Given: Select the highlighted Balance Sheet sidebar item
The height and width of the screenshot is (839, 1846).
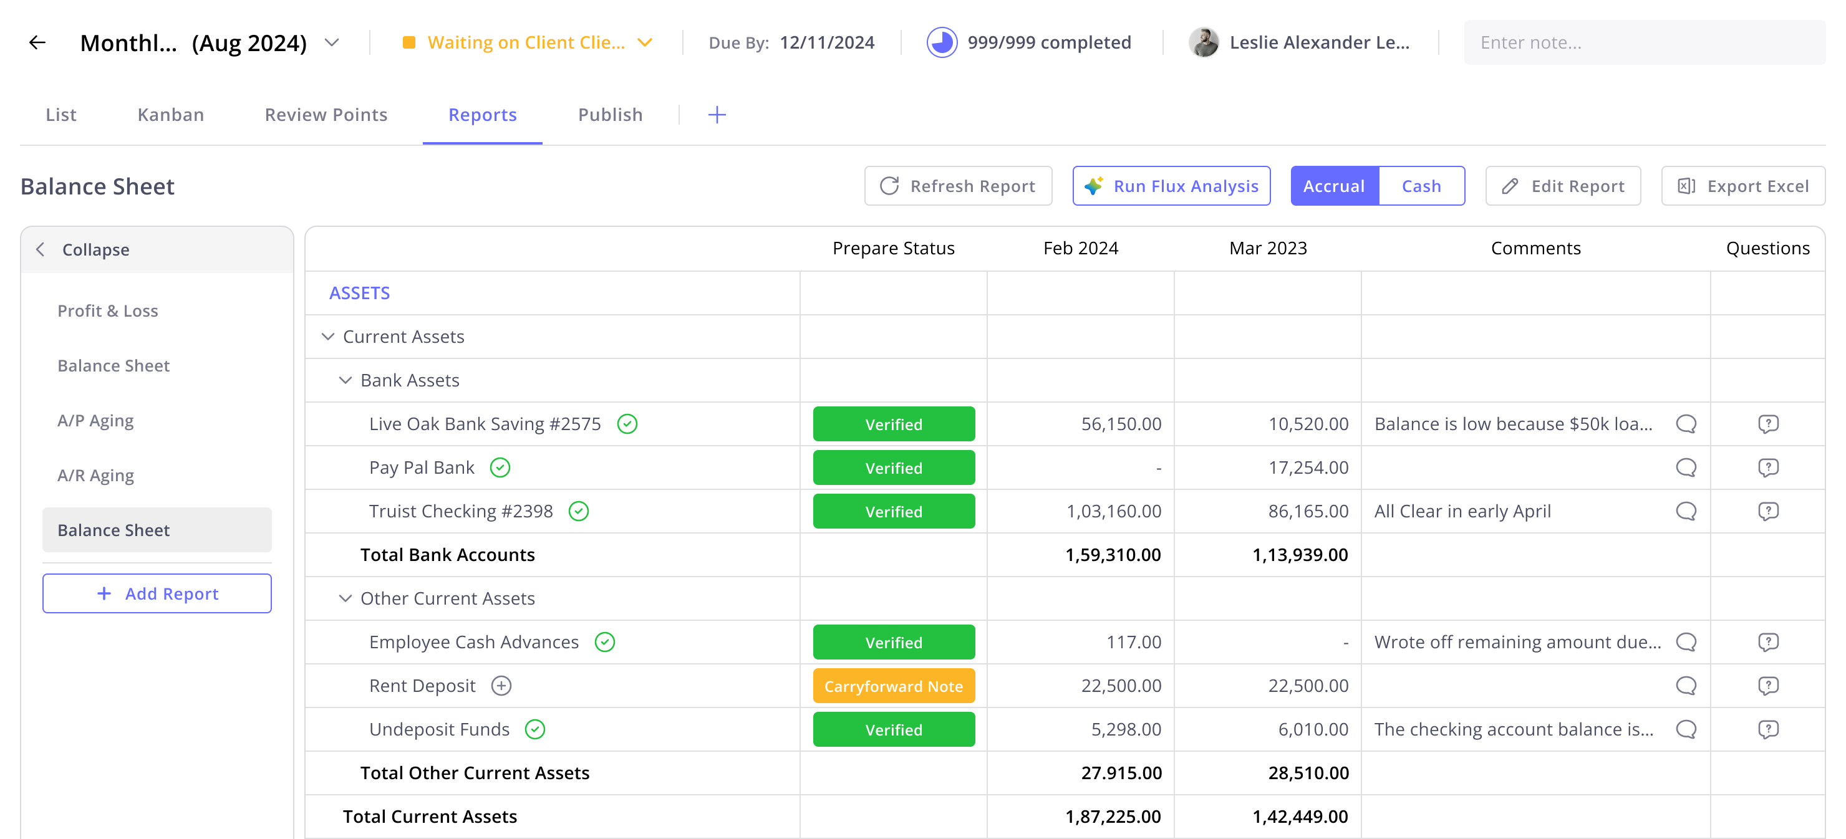Looking at the screenshot, I should (157, 530).
